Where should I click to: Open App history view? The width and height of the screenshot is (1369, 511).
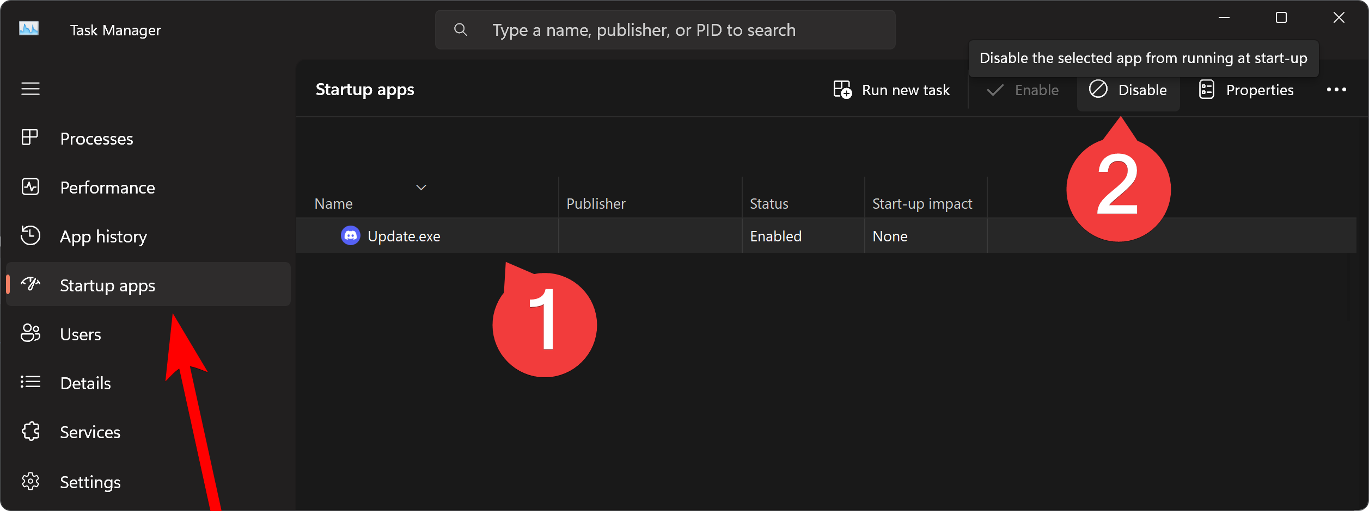click(x=30, y=235)
